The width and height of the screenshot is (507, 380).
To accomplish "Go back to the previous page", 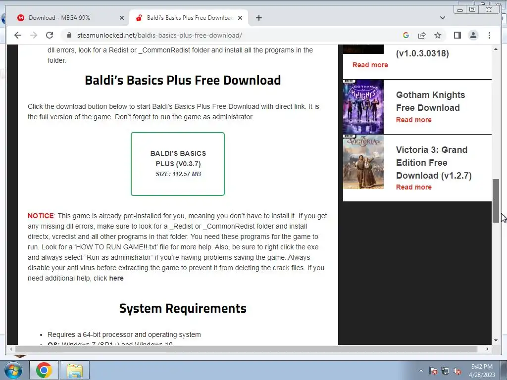I will tap(18, 35).
